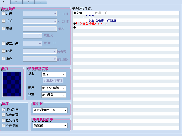Open the 优先级 dropdown 在普通角色下方
The width and height of the screenshot is (182, 136).
click(50, 110)
